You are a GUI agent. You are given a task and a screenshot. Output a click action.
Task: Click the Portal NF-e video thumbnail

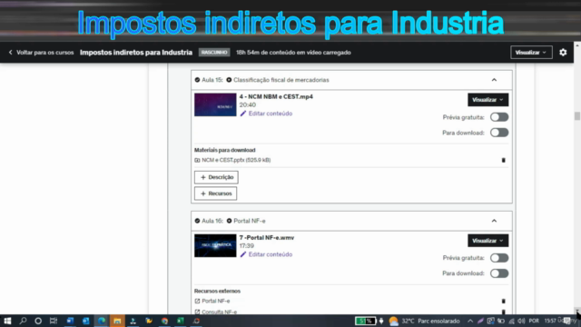tap(215, 245)
